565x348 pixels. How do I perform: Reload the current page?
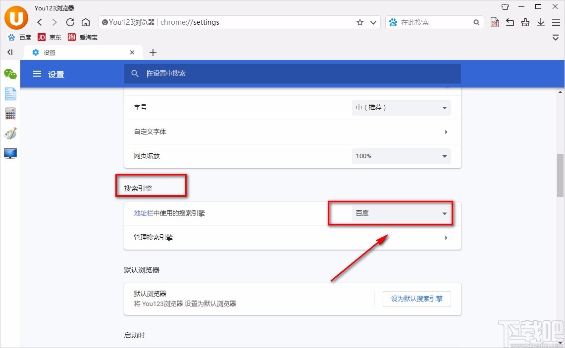tap(70, 22)
